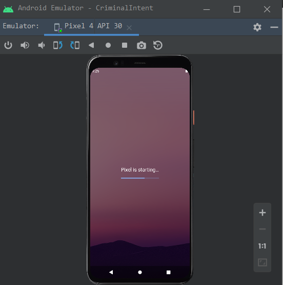Click toolbar Back triangle button
283x285 pixels.
[x=91, y=45]
